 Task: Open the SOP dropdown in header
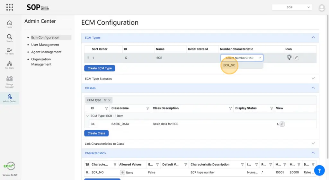tap(292, 7)
